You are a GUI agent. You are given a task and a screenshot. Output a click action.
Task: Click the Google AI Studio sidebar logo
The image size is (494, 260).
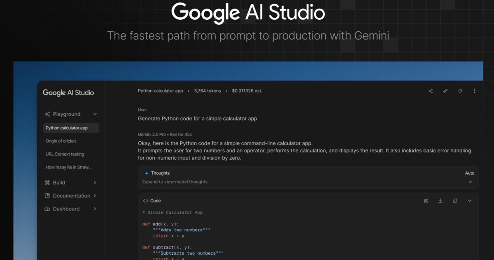68,93
